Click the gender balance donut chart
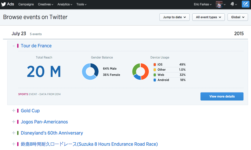The width and height of the screenshot is (251, 150). pos(90,71)
